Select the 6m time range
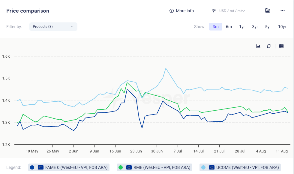Image resolution: width=294 pixels, height=174 pixels. tap(229, 27)
